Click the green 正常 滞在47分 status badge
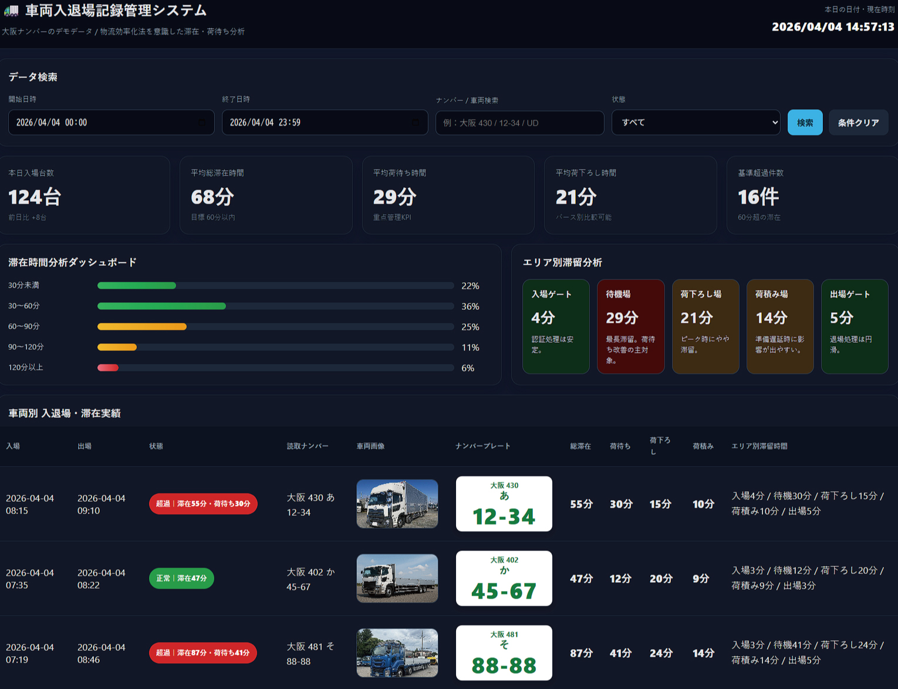898x689 pixels. point(181,578)
